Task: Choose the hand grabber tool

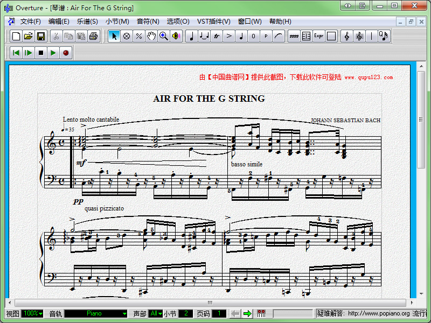Action: [151, 36]
